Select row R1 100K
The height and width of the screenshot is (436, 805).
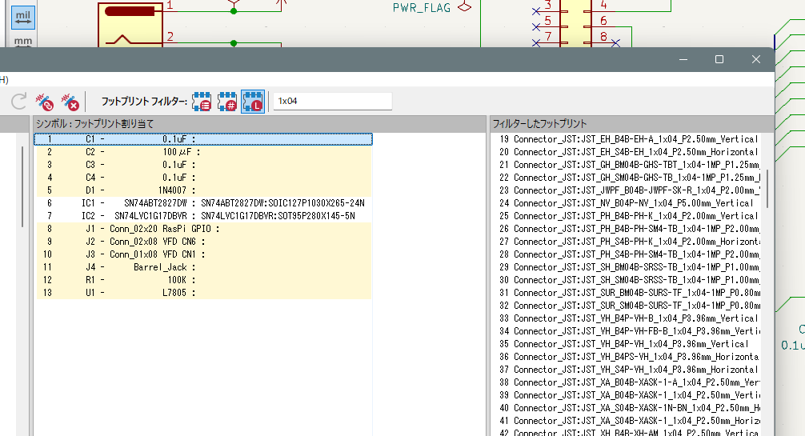point(203,280)
